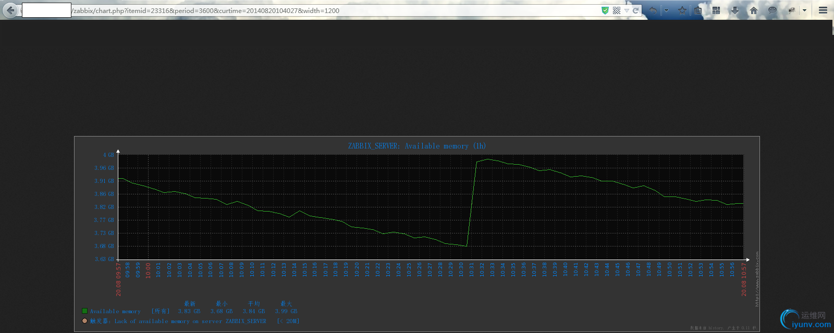Click the '10:31' time axis label
The height and width of the screenshot is (333, 834).
coord(471,270)
